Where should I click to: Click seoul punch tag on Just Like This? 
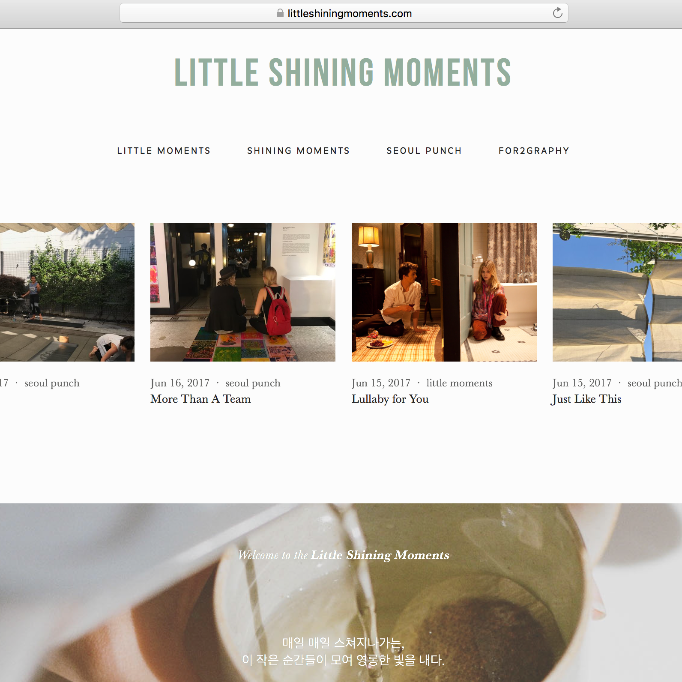pyautogui.click(x=655, y=383)
